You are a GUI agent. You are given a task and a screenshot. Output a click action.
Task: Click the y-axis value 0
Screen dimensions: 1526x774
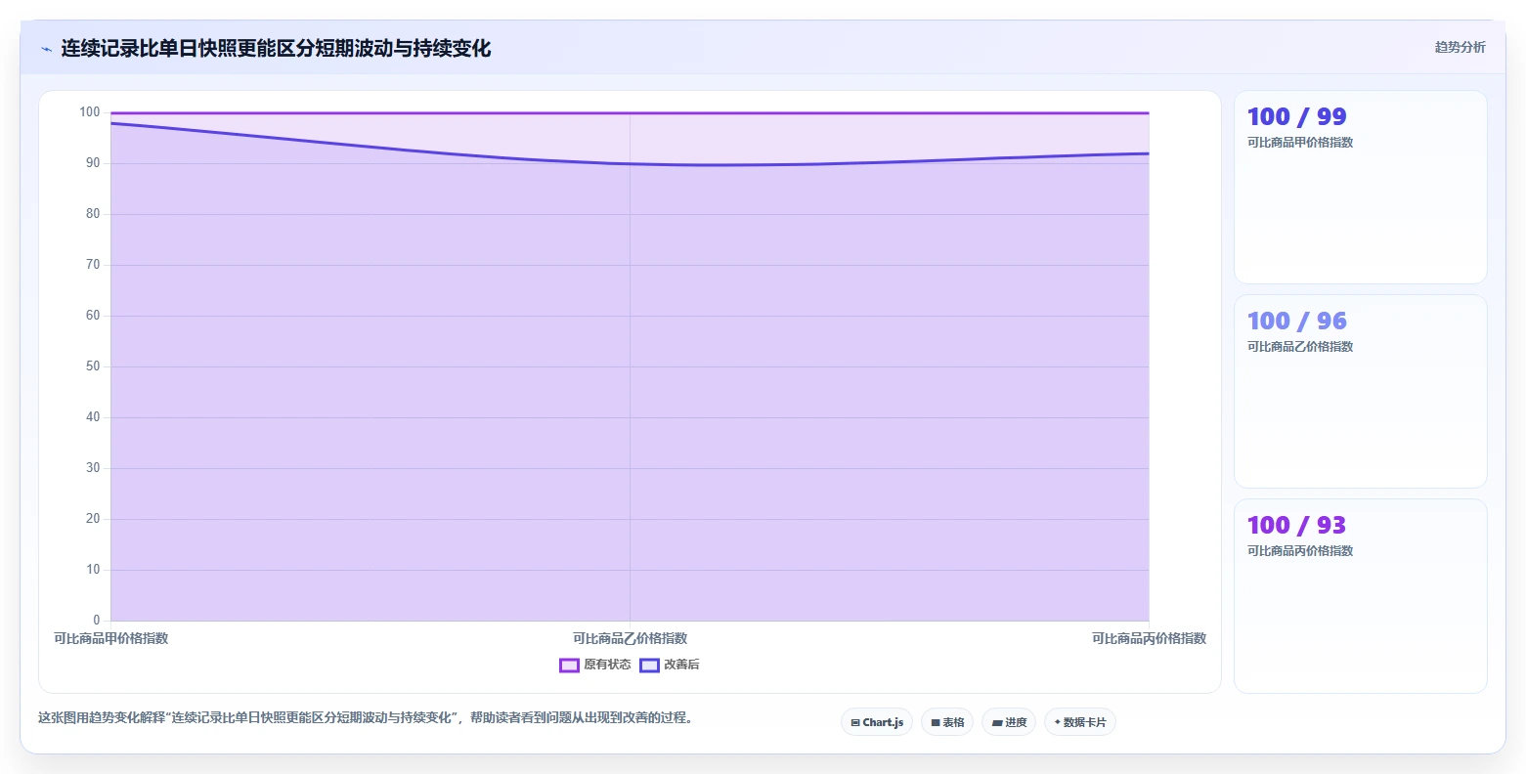97,621
